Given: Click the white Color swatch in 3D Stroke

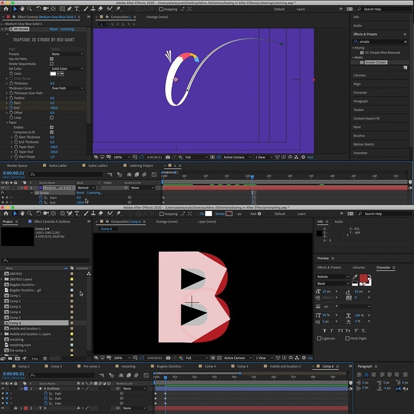Looking at the screenshot, I should coord(53,74).
